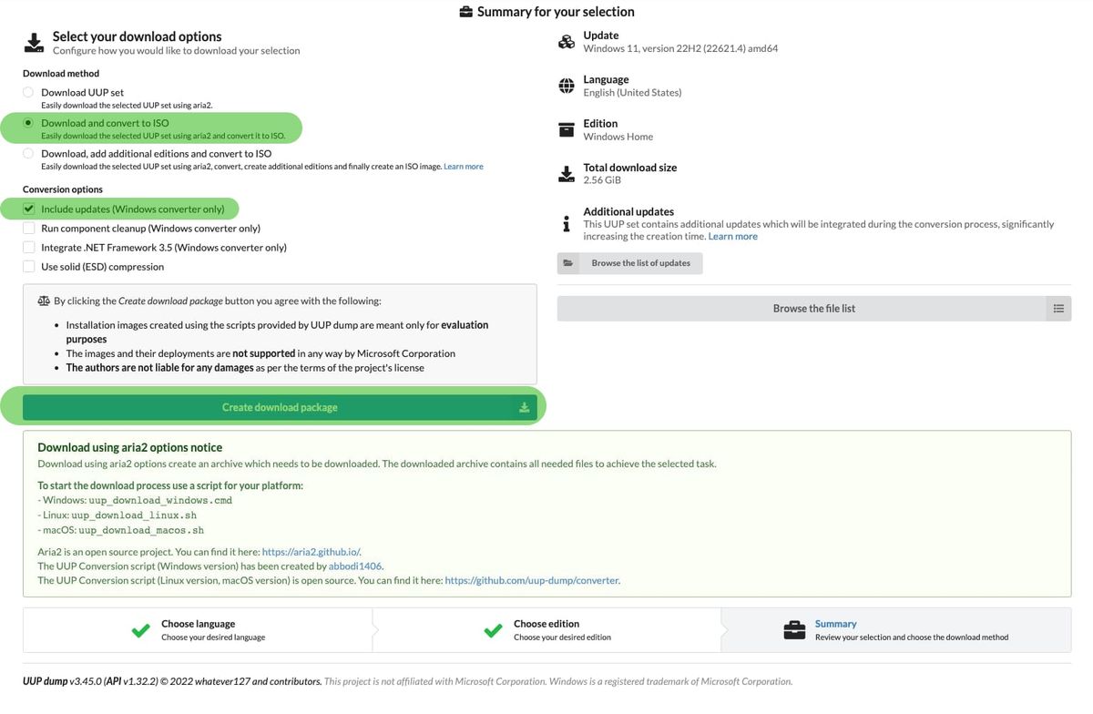Click the download icon beside Total download size
This screenshot has height=714, width=1093.
(567, 173)
